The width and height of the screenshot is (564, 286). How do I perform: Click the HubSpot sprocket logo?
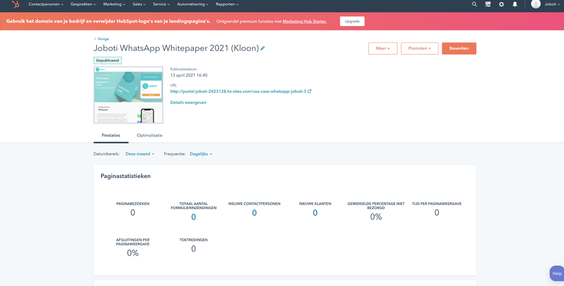click(x=15, y=5)
